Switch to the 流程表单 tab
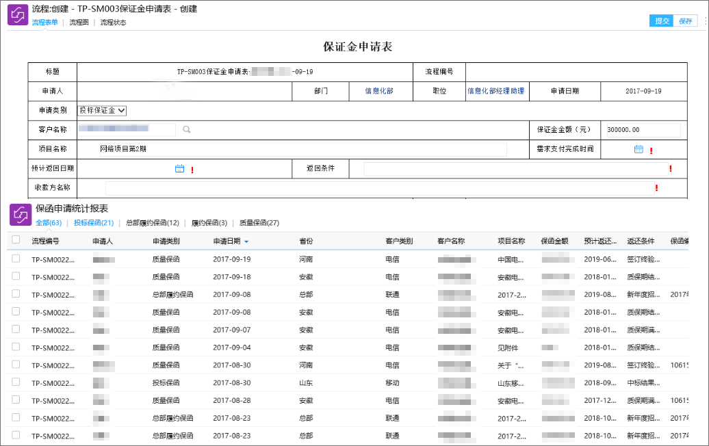This screenshot has height=446, width=709. [x=44, y=22]
